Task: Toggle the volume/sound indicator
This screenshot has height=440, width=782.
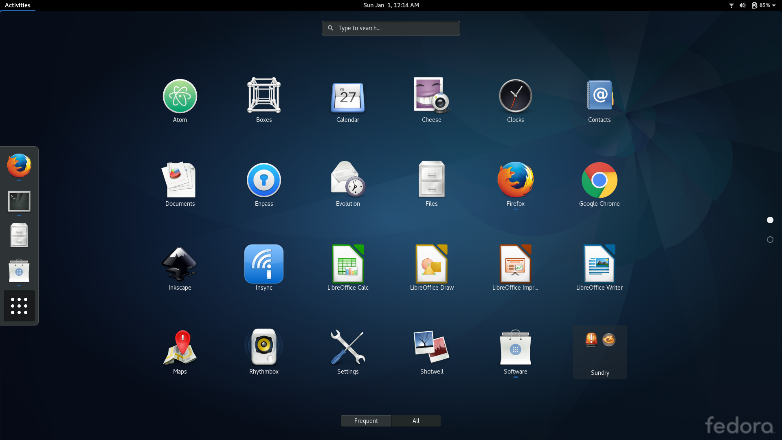Action: pyautogui.click(x=742, y=5)
